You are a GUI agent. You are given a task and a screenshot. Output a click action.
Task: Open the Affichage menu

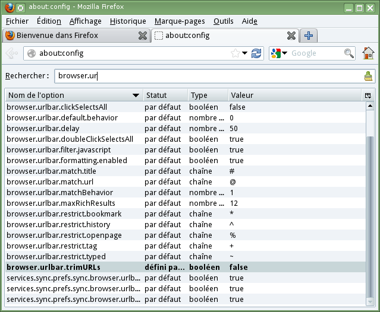85,21
